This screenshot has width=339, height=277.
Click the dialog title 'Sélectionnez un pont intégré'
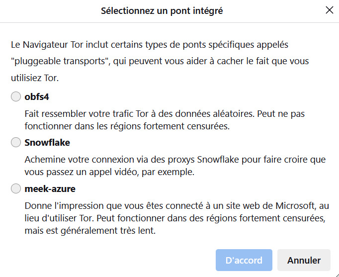(162, 11)
